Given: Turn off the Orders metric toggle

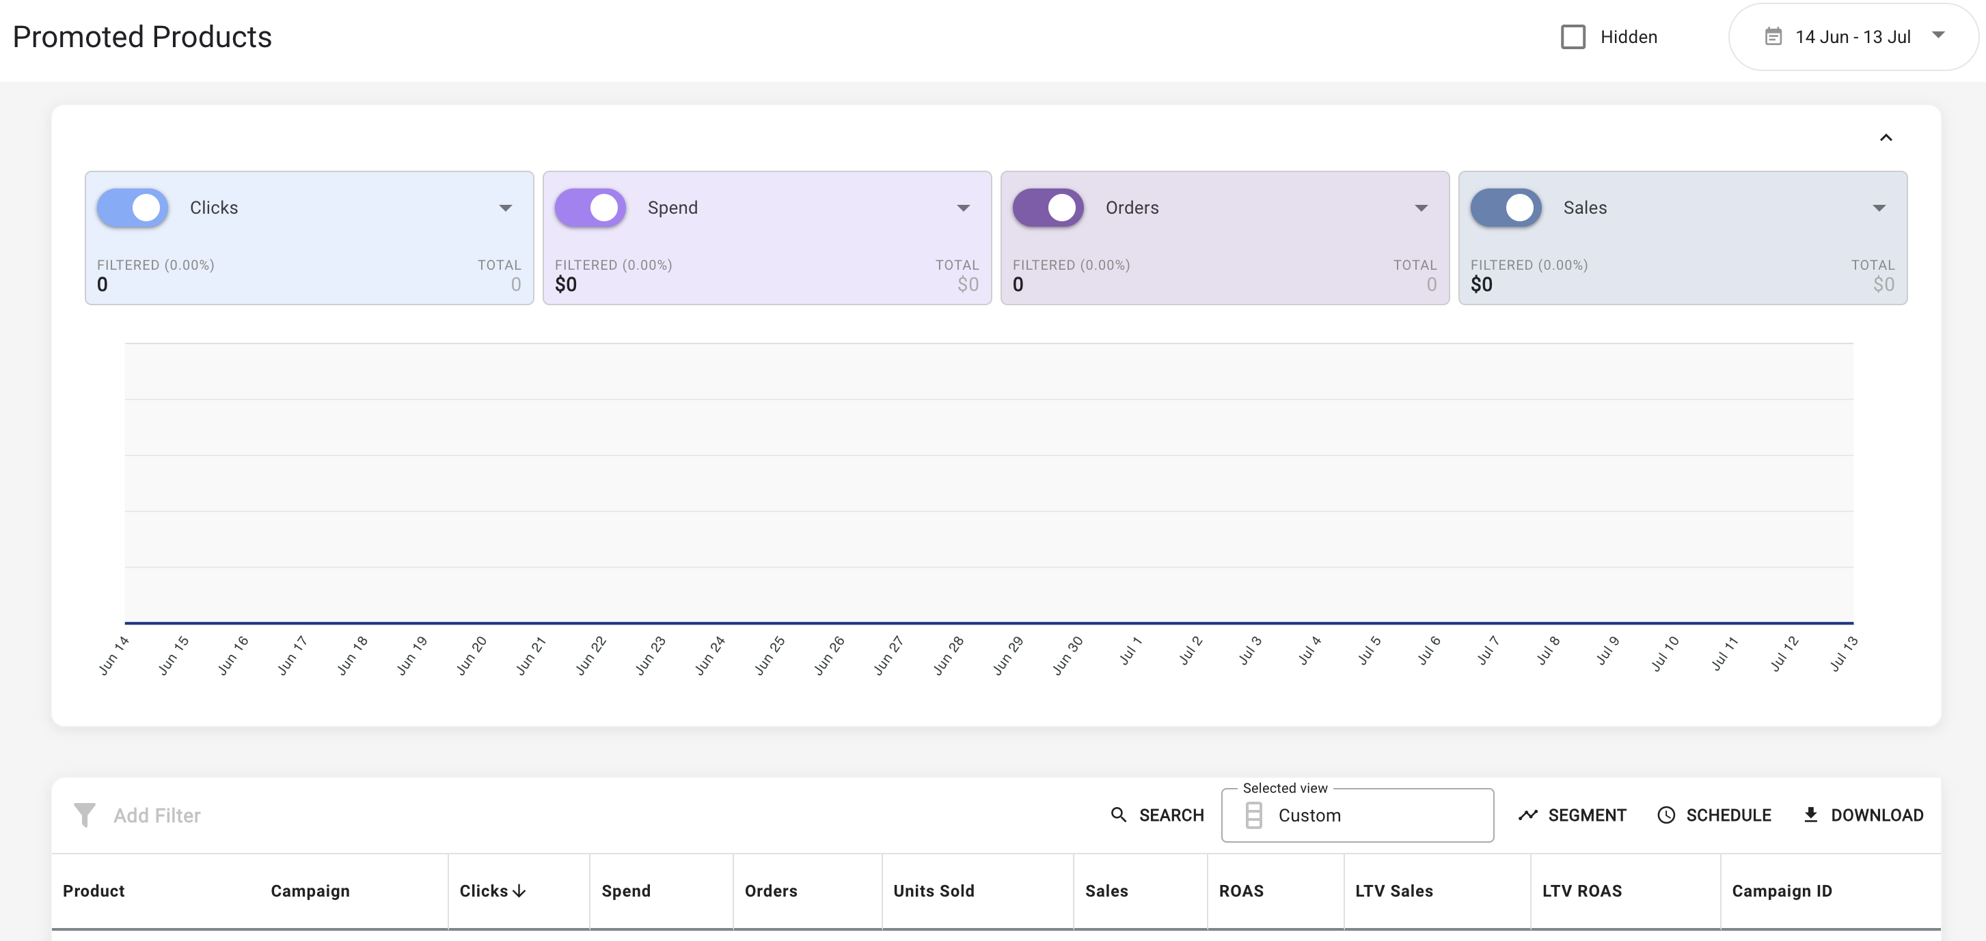Looking at the screenshot, I should pyautogui.click(x=1048, y=208).
